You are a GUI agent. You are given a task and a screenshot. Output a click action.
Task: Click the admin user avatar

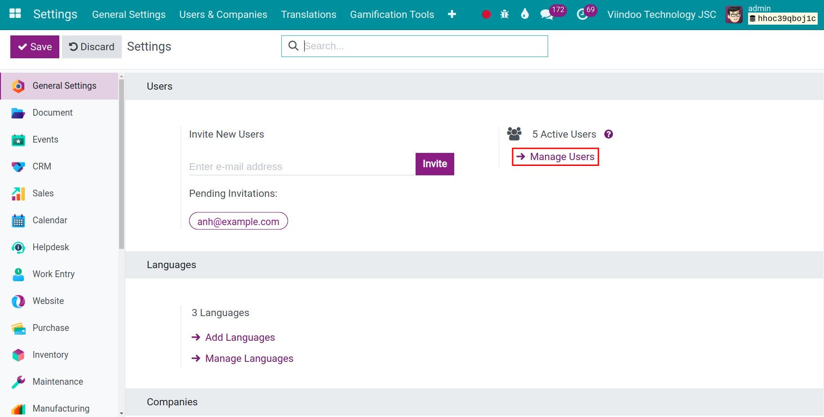[734, 15]
